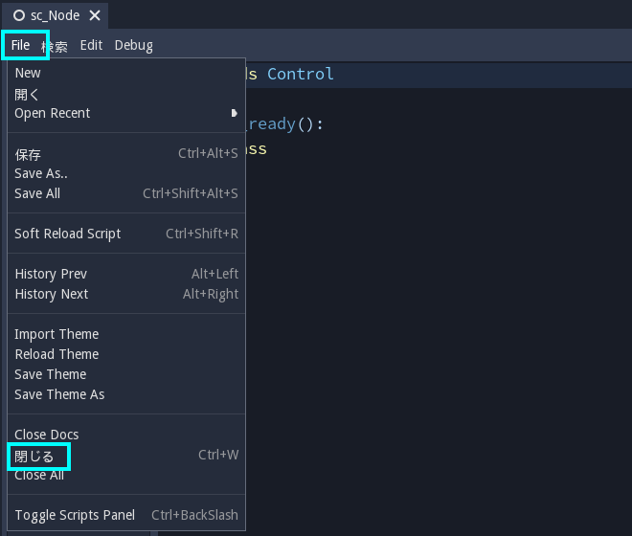Image resolution: width=632 pixels, height=536 pixels.
Task: Choose Save Theme
Action: click(126, 374)
